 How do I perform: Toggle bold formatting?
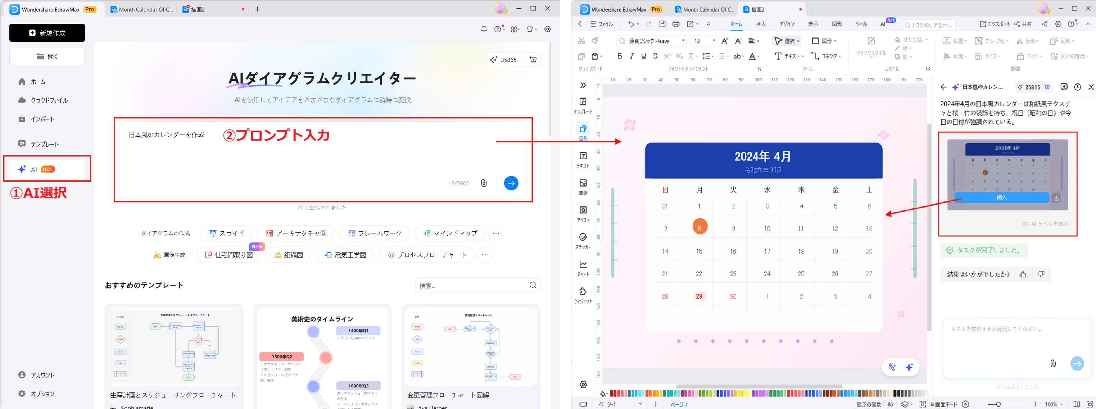[620, 56]
